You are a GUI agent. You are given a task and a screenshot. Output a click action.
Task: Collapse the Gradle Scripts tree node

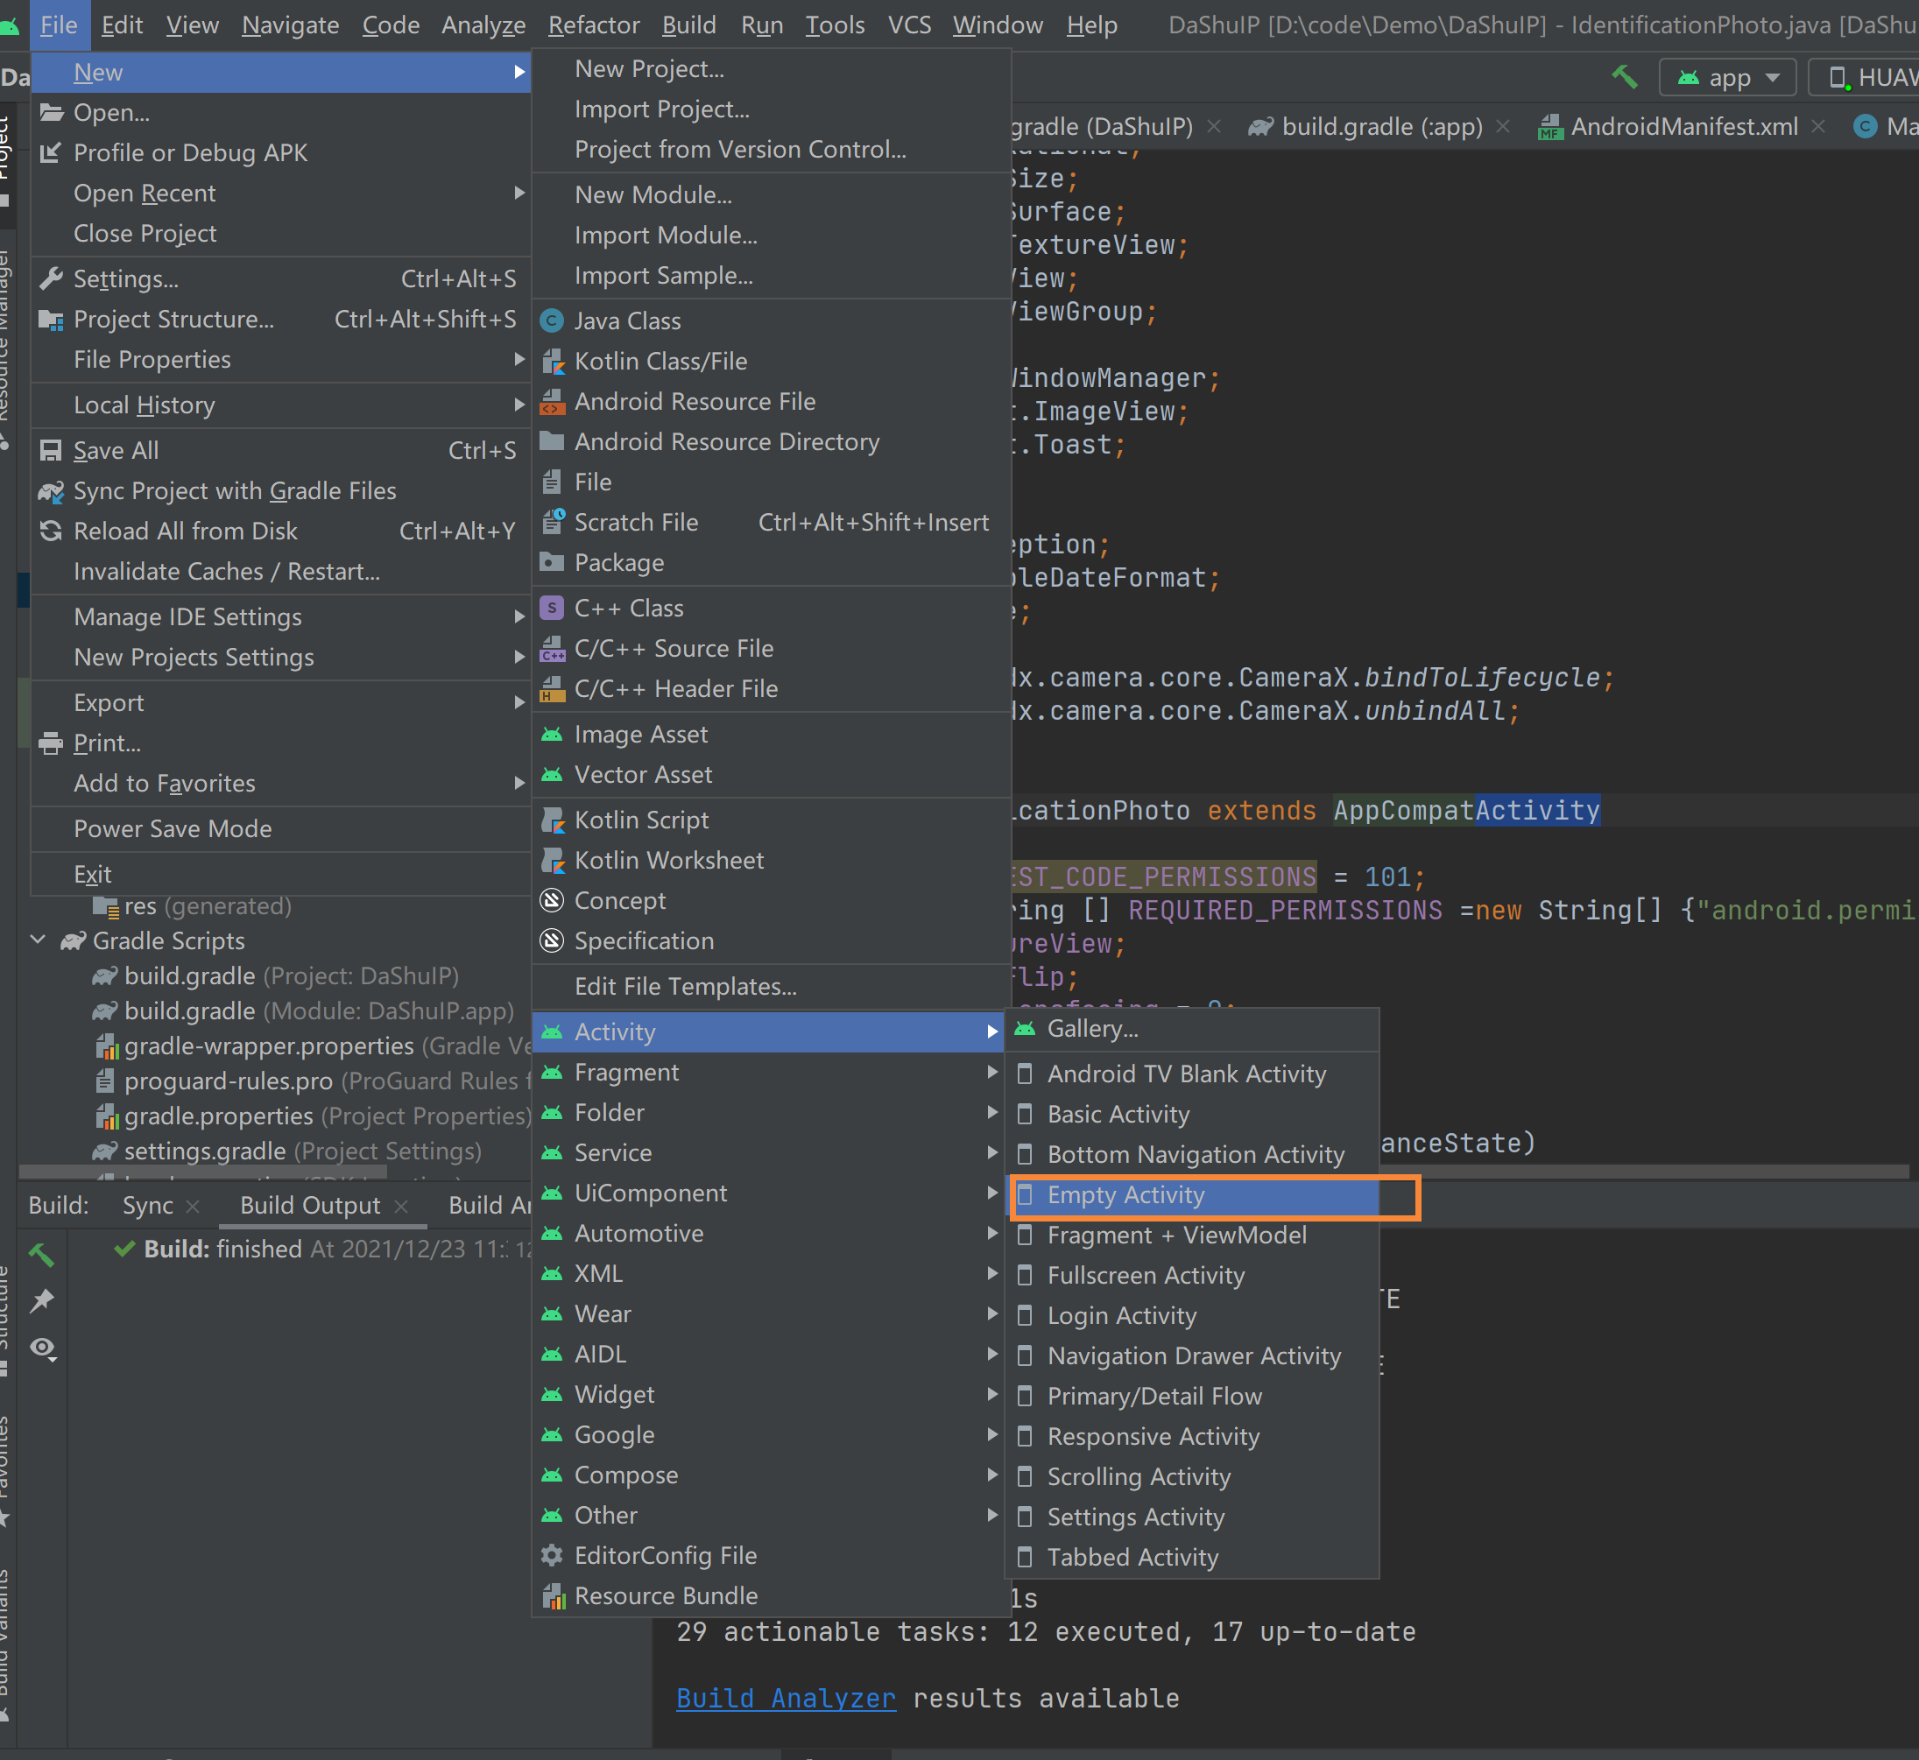pos(39,940)
